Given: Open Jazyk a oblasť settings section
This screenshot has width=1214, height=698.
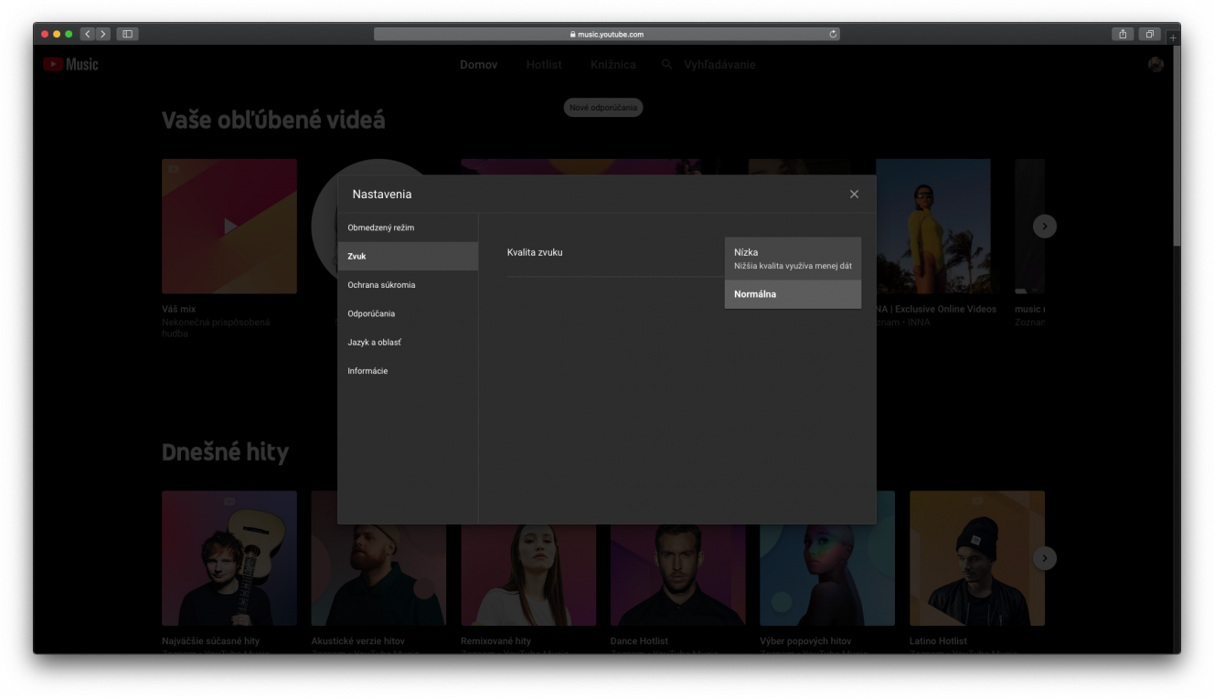Looking at the screenshot, I should [408, 343].
